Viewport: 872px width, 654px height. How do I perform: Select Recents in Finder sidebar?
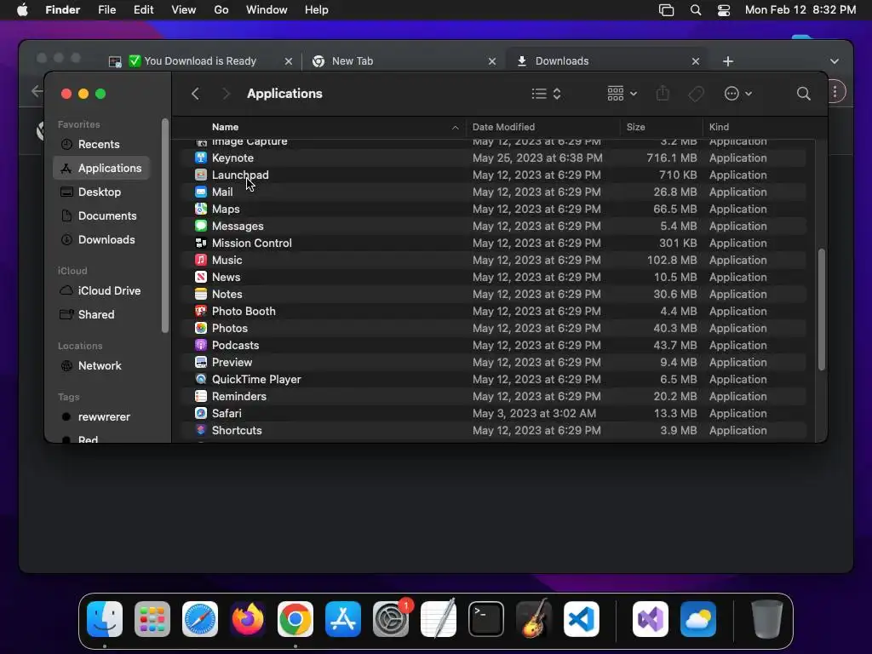pos(101,145)
